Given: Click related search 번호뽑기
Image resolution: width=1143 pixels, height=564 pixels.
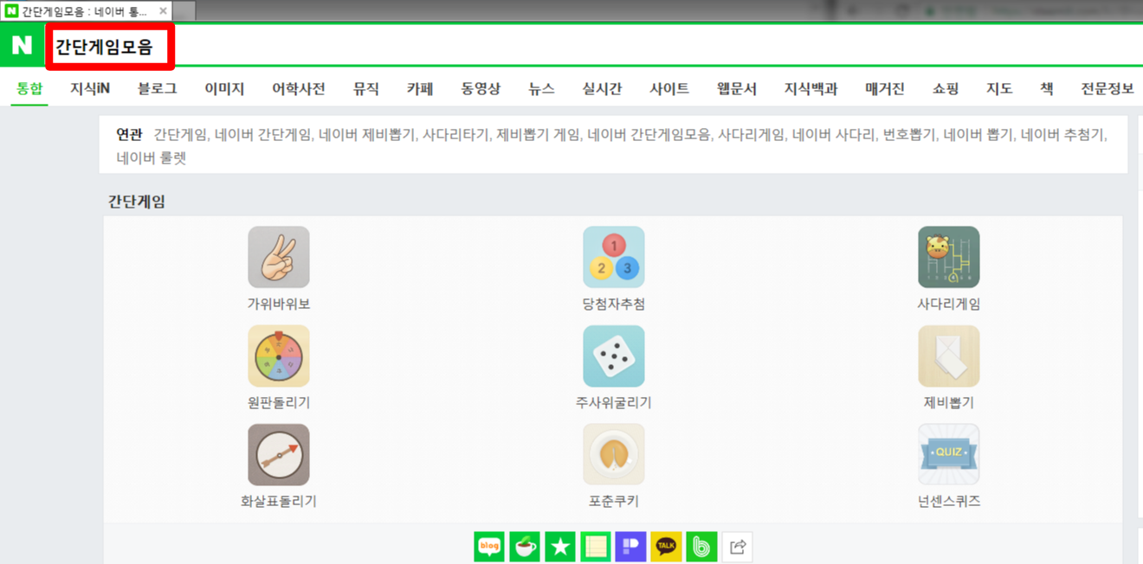Looking at the screenshot, I should [909, 135].
